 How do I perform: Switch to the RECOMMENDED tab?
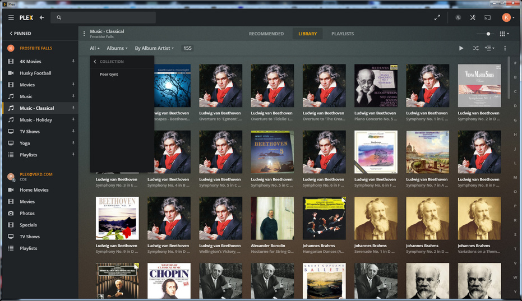pyautogui.click(x=266, y=34)
